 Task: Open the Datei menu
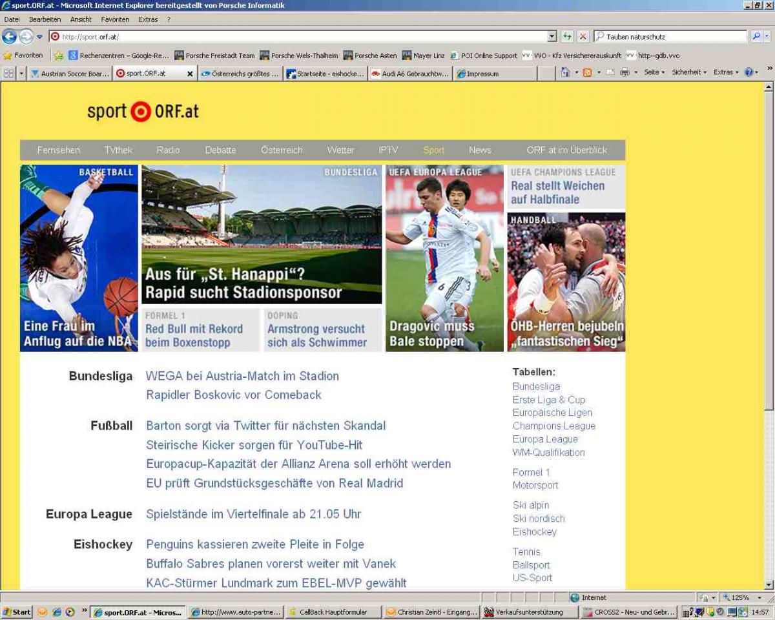12,19
